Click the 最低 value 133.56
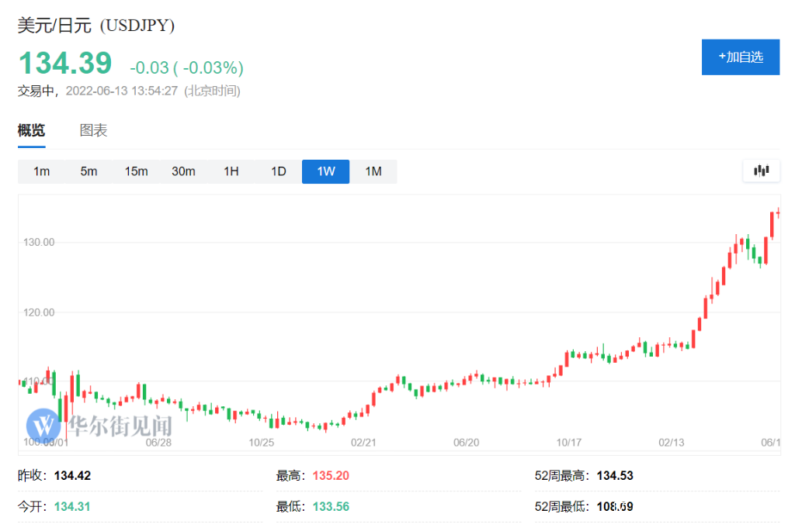This screenshot has height=531, width=795. [x=331, y=507]
